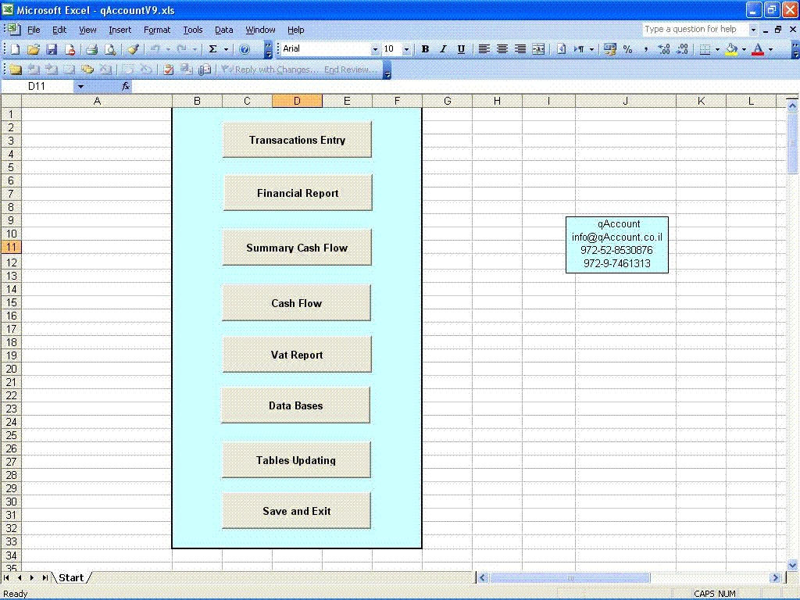Viewport: 800px width, 600px height.
Task: Select the Format Painter brush
Action: pyautogui.click(x=133, y=49)
